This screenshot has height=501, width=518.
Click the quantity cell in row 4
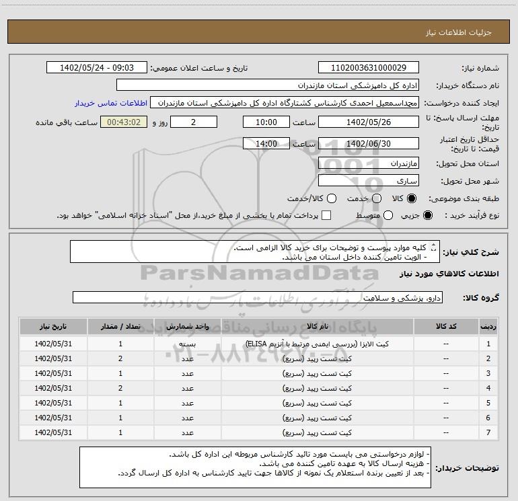tap(120, 389)
